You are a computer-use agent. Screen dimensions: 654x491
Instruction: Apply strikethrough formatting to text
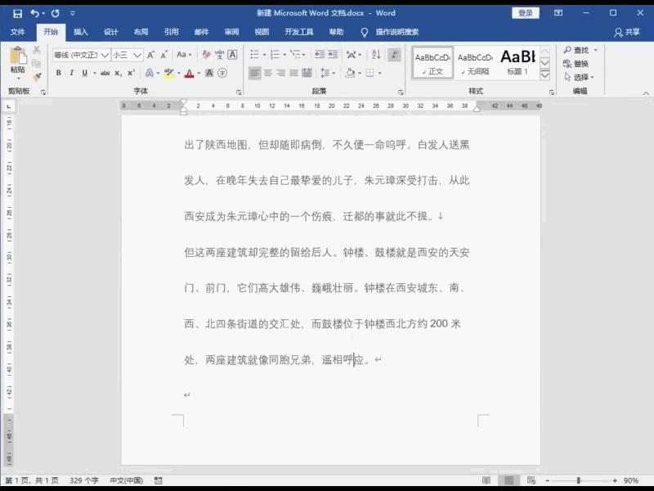104,72
